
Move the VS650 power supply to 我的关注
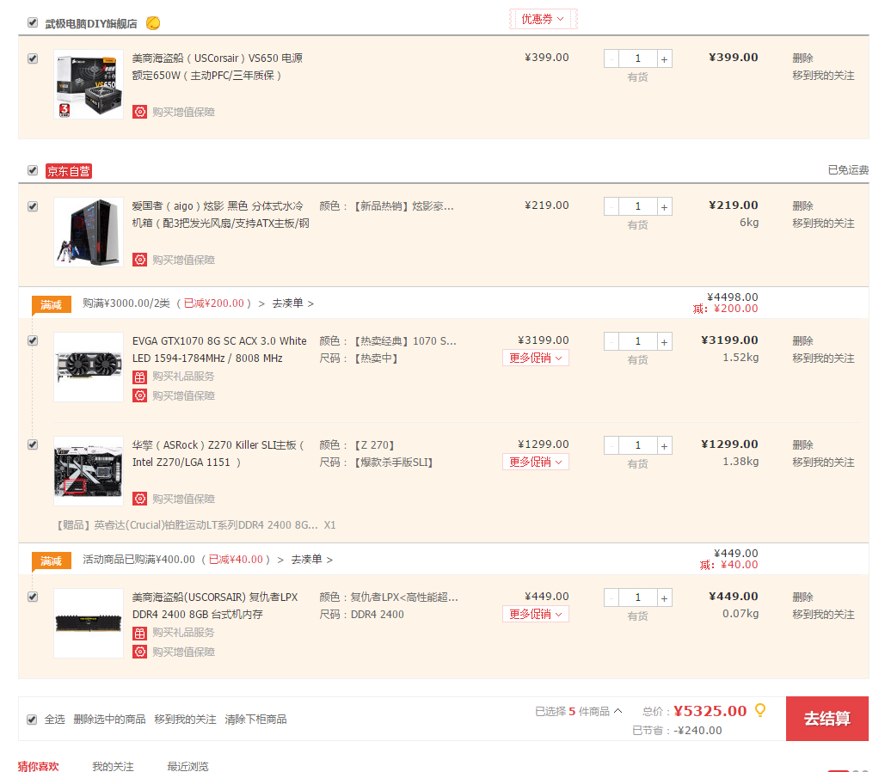tap(823, 76)
